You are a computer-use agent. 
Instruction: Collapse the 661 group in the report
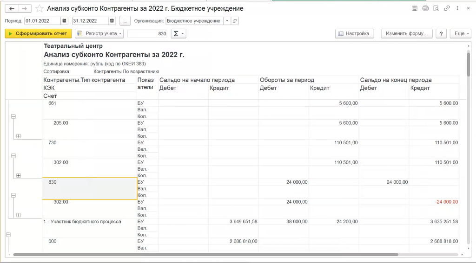tap(13, 117)
